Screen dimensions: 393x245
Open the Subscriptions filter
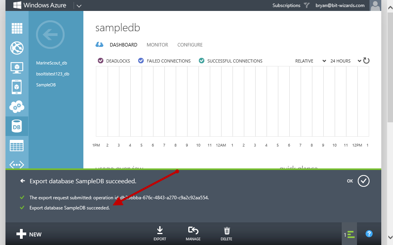pos(291,5)
